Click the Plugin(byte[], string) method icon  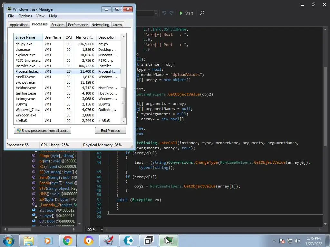pos(34,155)
